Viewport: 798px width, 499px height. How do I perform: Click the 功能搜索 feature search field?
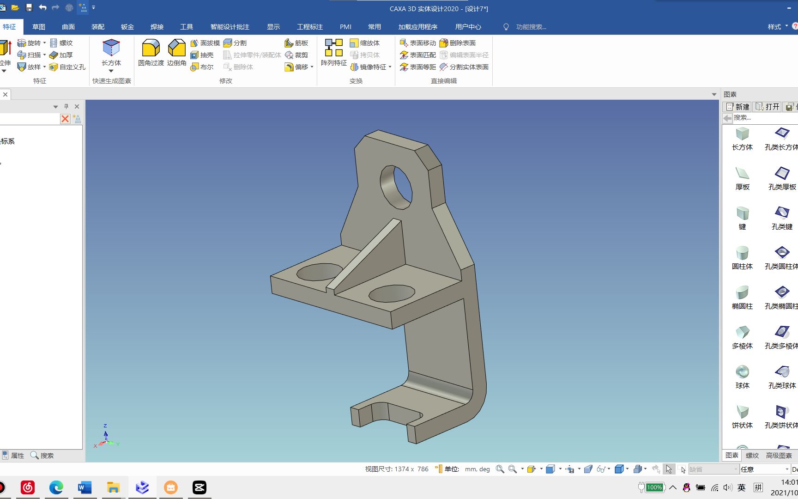[531, 27]
